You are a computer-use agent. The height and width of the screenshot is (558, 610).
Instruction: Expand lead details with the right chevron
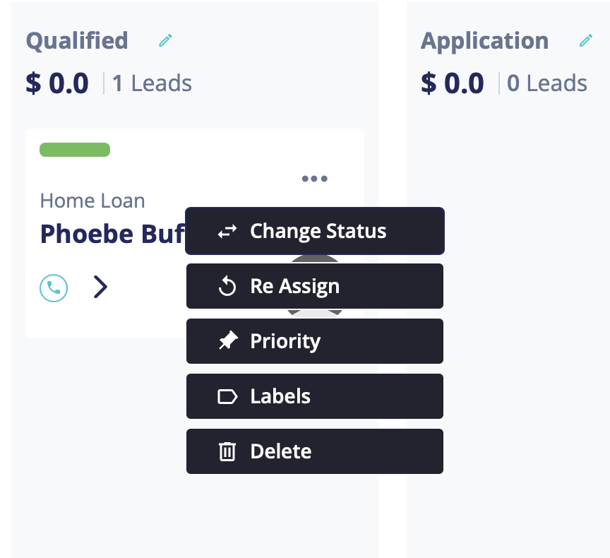(100, 287)
